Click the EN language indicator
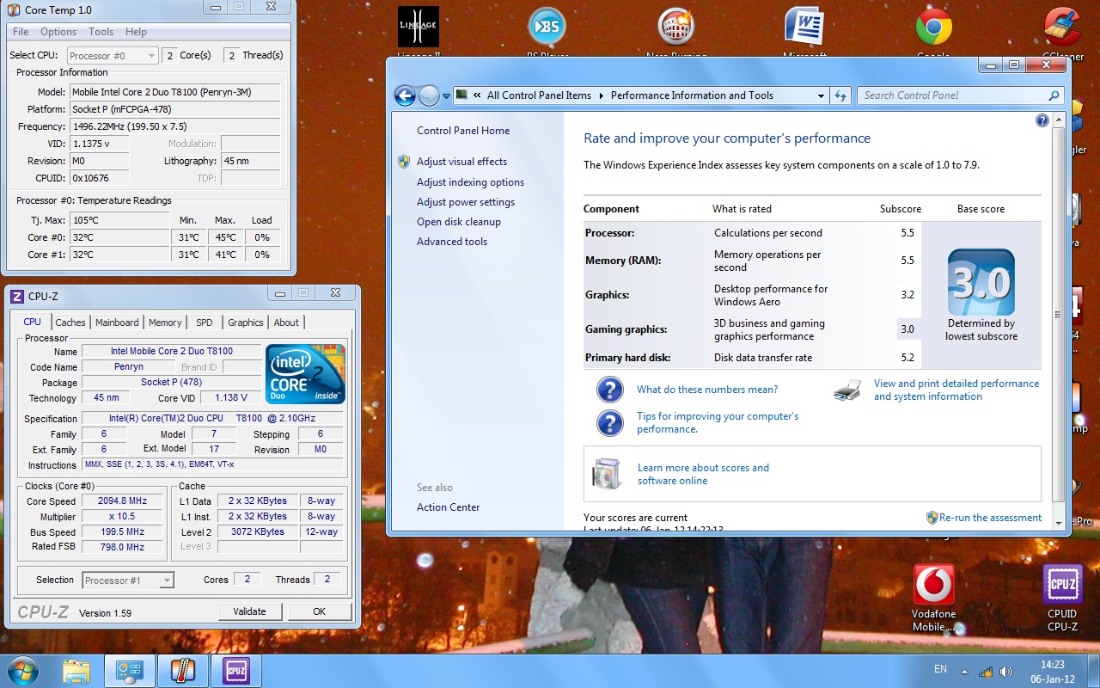This screenshot has width=1100, height=688. pos(940,669)
